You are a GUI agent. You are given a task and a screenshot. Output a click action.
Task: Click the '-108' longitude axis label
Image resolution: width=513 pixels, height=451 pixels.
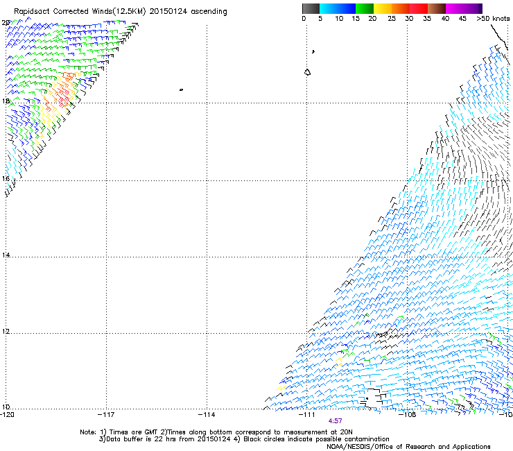pyautogui.click(x=407, y=415)
